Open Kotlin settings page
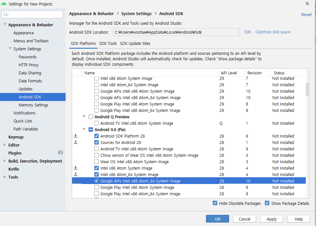 14,169
